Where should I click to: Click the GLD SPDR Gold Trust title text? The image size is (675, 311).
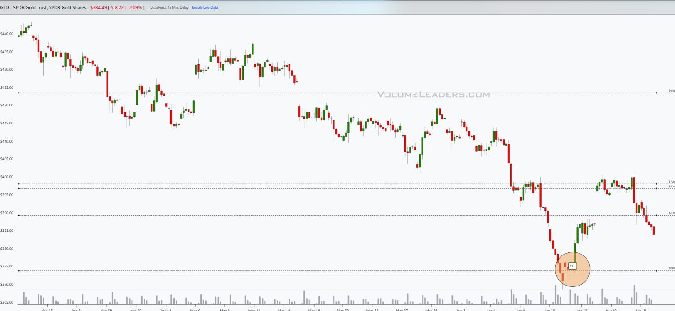point(44,8)
